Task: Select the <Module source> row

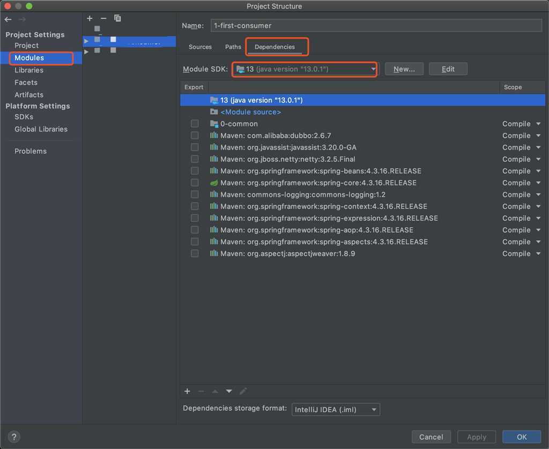Action: click(x=362, y=112)
